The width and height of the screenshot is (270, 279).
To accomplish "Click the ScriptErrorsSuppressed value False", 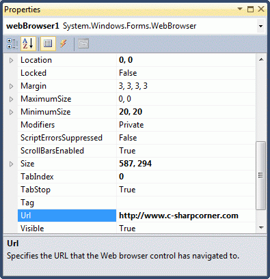I will [x=128, y=138].
